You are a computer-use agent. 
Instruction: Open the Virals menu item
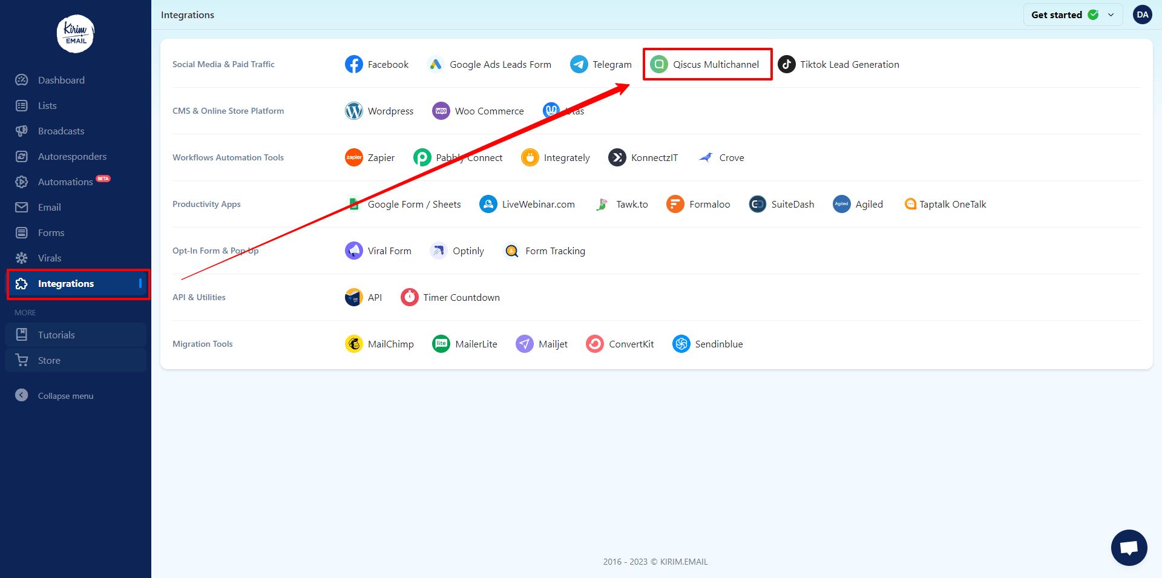[x=76, y=258]
